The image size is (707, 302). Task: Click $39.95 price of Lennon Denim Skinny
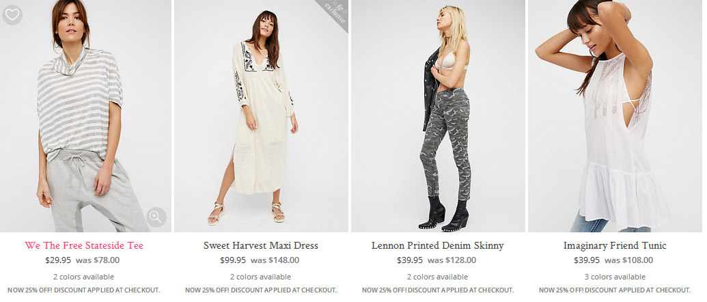coord(410,260)
